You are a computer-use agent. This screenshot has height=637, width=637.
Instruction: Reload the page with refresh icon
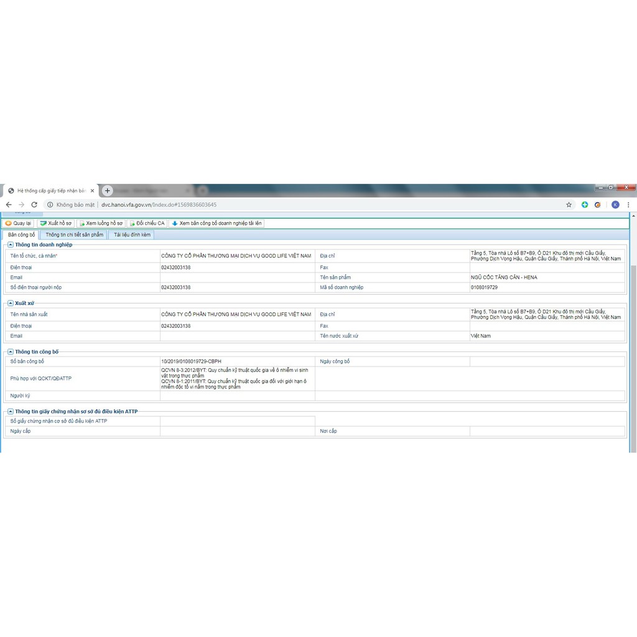(34, 205)
